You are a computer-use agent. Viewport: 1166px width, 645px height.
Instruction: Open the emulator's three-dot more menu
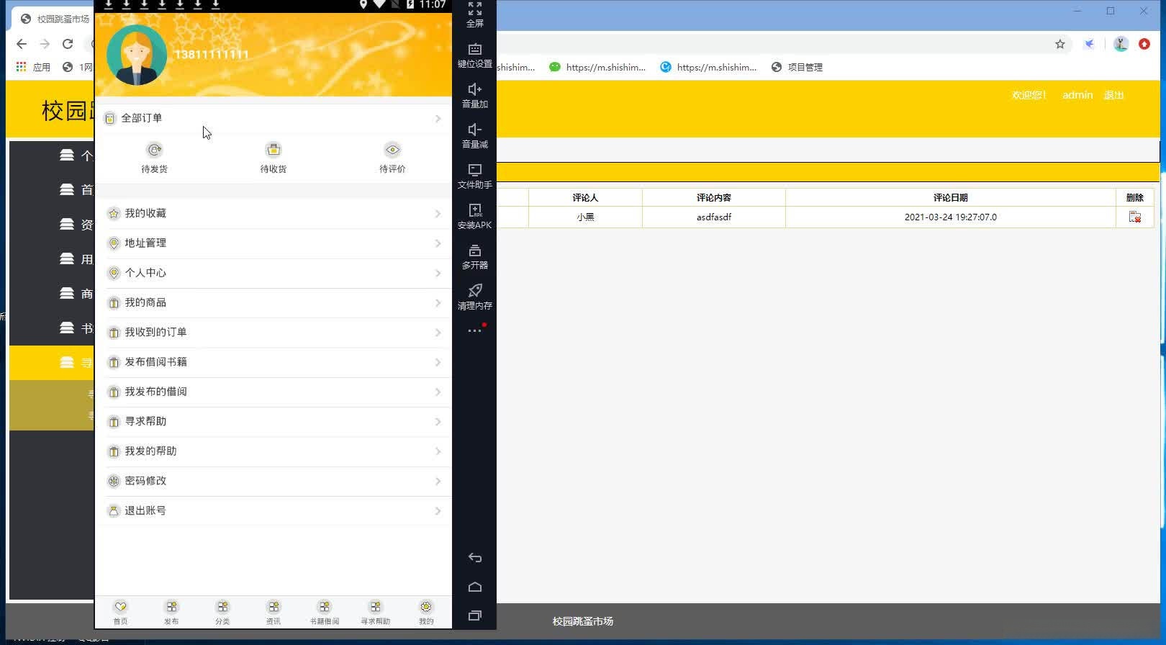click(x=475, y=330)
